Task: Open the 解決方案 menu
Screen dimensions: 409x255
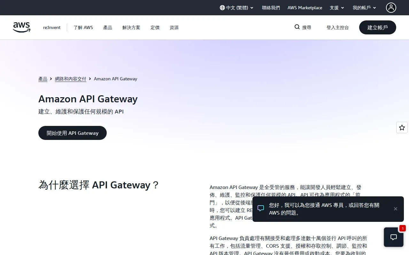Action: coord(131,27)
